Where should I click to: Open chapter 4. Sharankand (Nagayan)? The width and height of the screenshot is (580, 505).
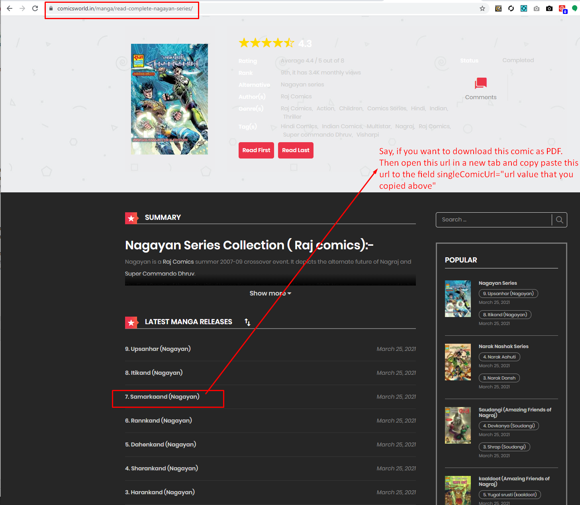click(161, 468)
